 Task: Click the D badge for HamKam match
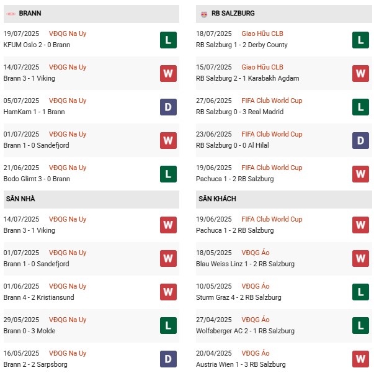point(168,107)
